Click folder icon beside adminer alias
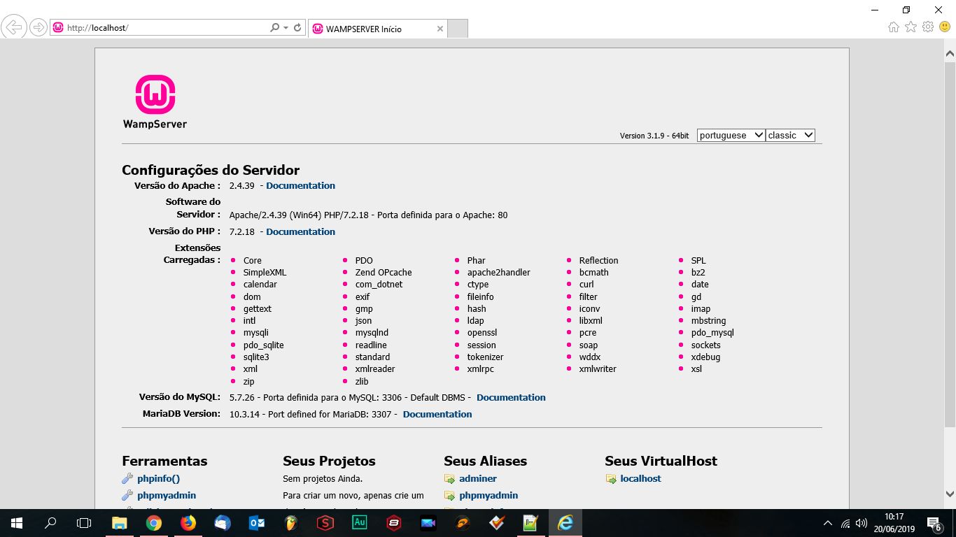 [449, 479]
